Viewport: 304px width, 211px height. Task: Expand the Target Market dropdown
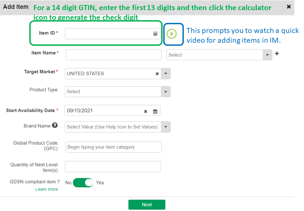[x=166, y=74]
